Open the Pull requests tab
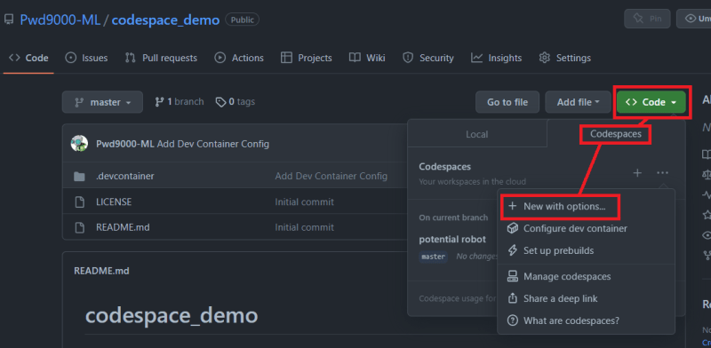This screenshot has height=348, width=711. tap(161, 58)
